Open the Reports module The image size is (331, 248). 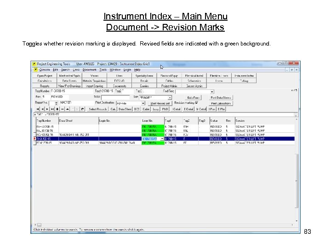[x=45, y=86]
